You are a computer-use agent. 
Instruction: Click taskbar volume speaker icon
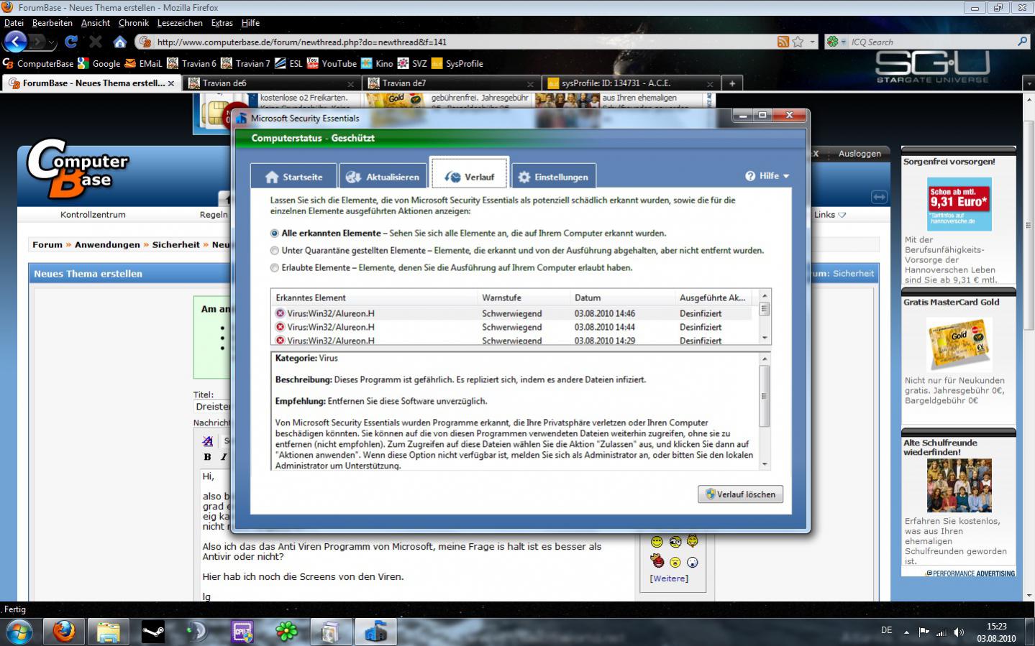[x=959, y=632]
